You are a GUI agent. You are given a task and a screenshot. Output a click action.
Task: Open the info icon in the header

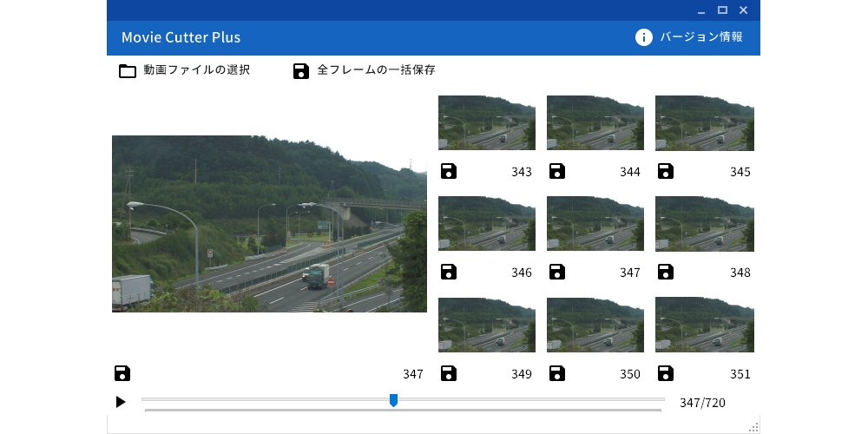[x=644, y=37]
